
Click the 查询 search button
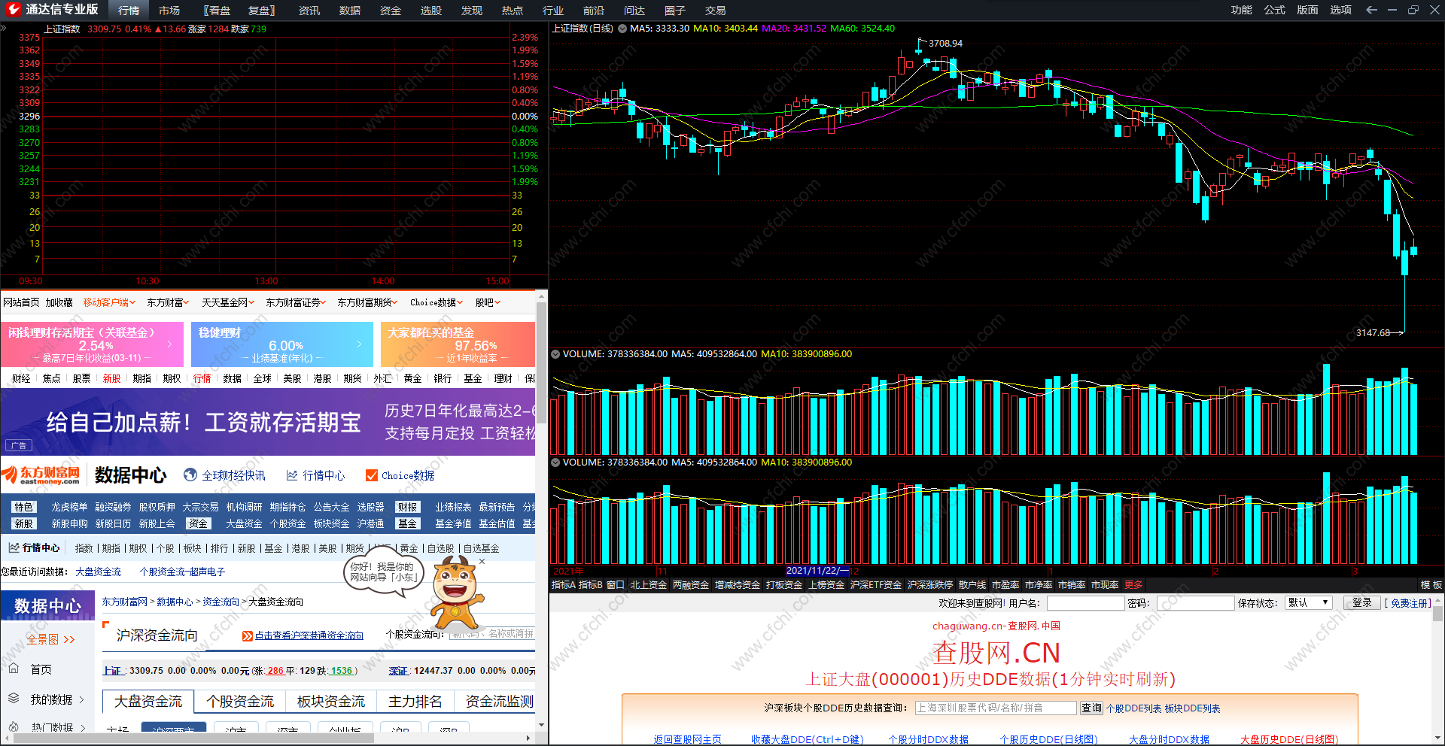[x=1091, y=708]
